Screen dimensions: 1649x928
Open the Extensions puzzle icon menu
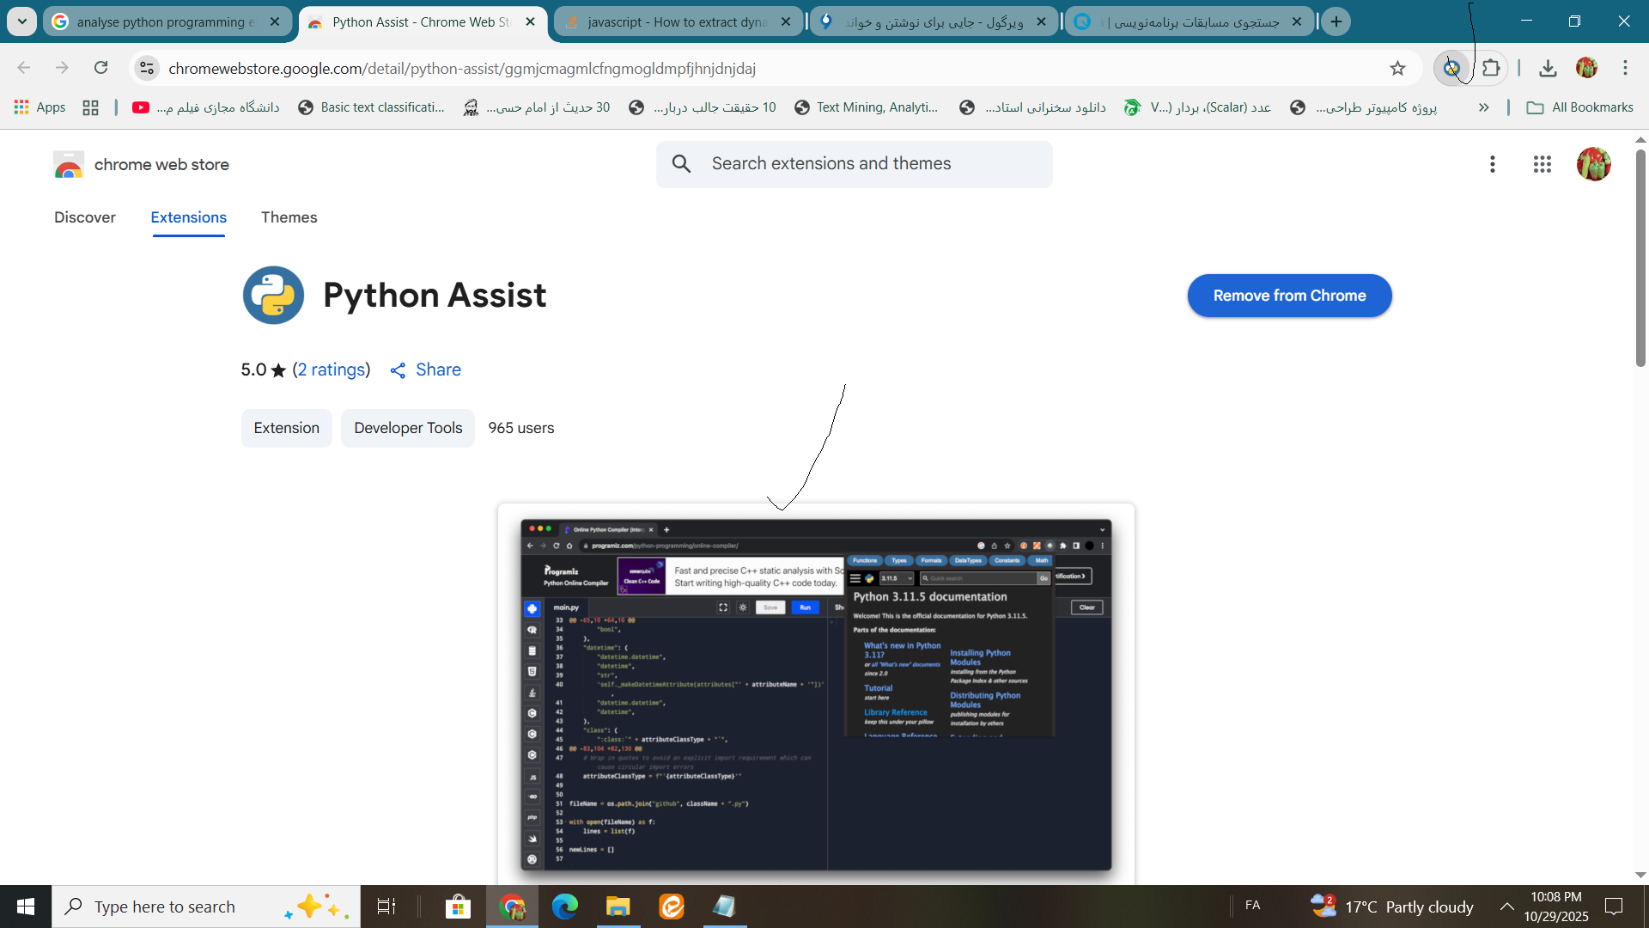point(1492,68)
